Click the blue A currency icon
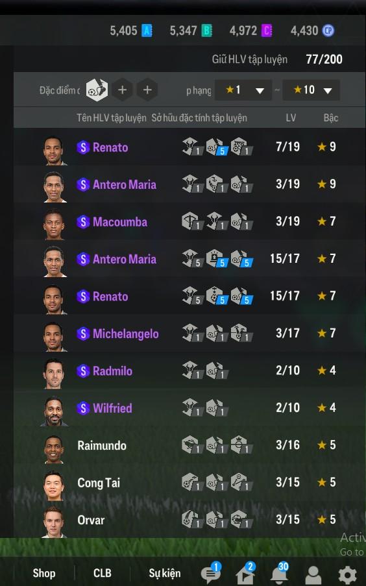The width and height of the screenshot is (366, 586). click(x=147, y=31)
